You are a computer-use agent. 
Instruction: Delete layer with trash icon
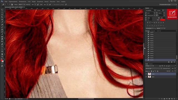pyautogui.click(x=174, y=99)
